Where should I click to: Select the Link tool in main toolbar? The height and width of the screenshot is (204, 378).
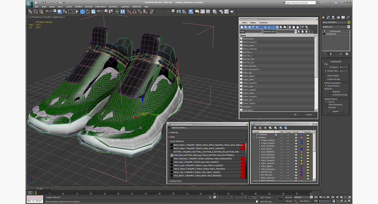30,11
